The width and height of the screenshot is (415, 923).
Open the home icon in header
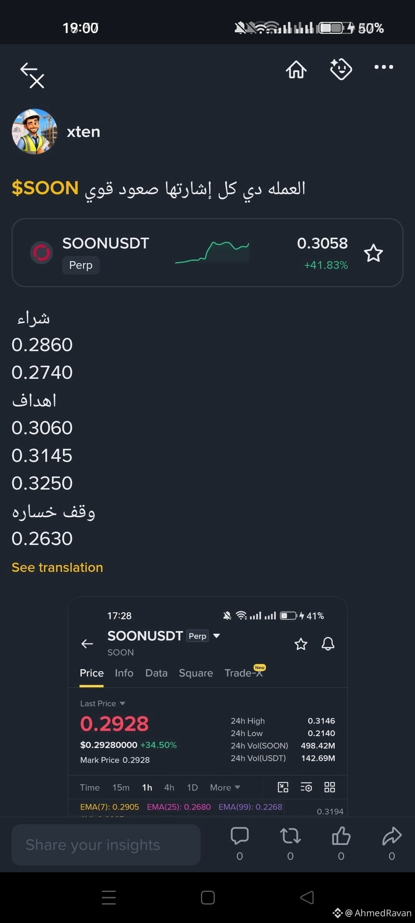[296, 69]
